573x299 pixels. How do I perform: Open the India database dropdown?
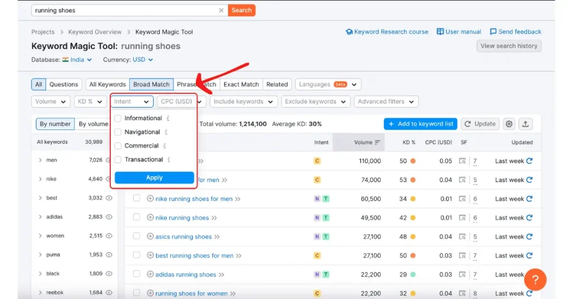click(x=77, y=60)
